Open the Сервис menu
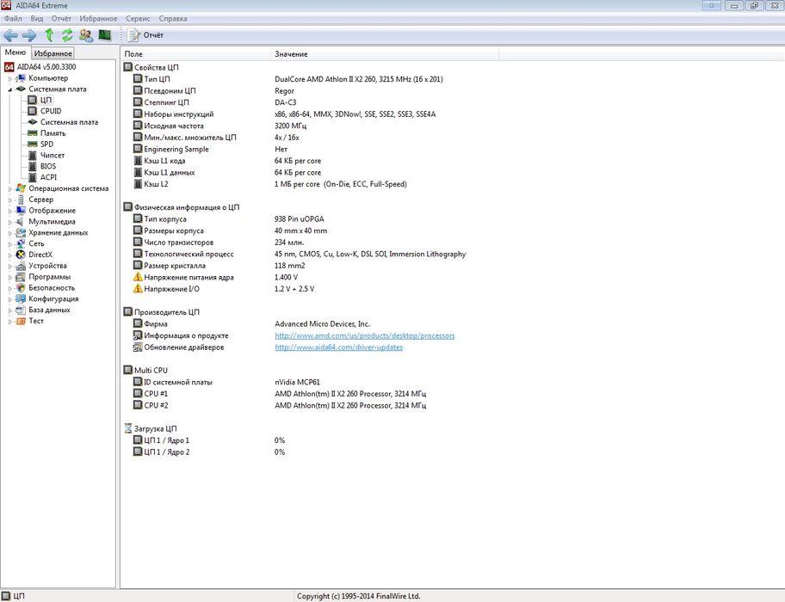The width and height of the screenshot is (785, 602). point(138,19)
